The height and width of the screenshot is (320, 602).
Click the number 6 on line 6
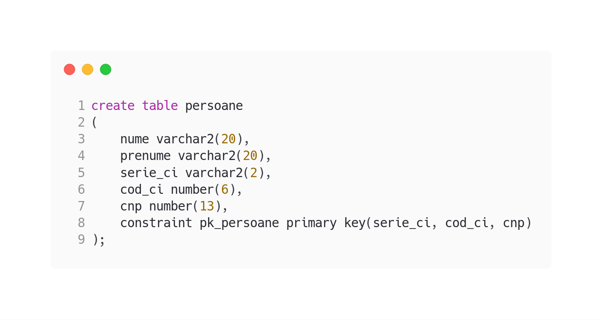(225, 189)
